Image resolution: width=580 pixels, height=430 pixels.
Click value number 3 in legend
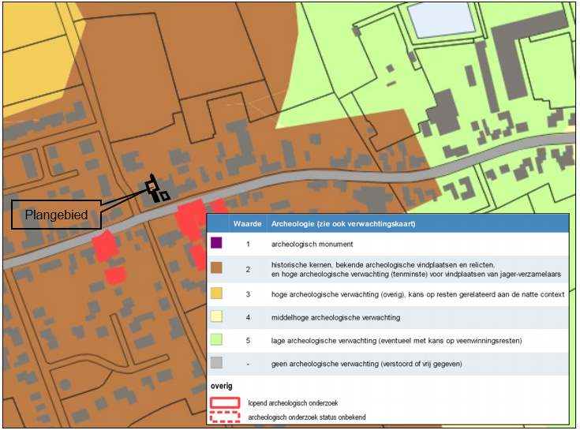click(x=248, y=294)
